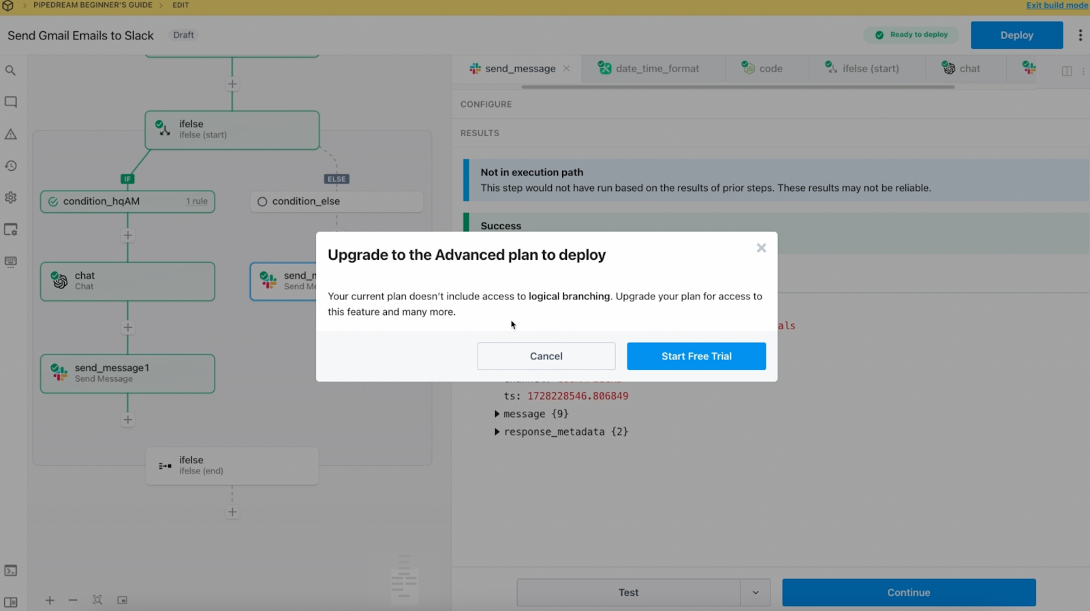Screen dimensions: 1090x611
Task: Click the OpenAI icon on chat node
Action: [59, 280]
